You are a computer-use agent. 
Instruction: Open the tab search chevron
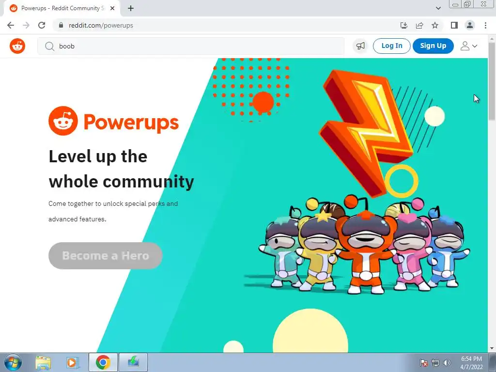click(438, 8)
